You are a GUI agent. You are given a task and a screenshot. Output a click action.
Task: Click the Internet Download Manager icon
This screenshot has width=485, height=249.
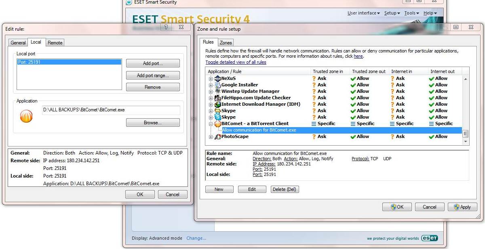(x=218, y=104)
